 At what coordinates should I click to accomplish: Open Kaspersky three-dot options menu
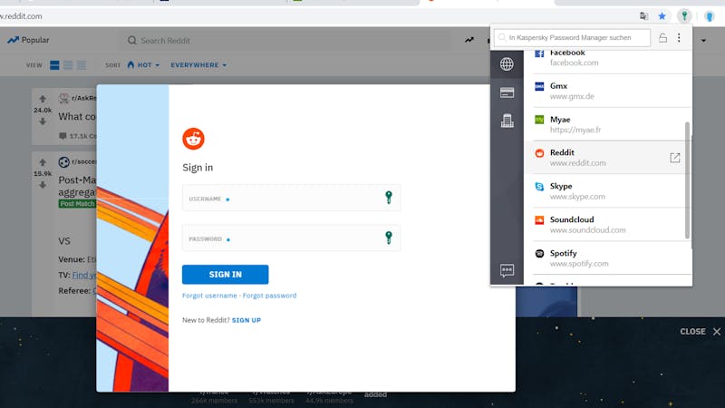coord(679,37)
